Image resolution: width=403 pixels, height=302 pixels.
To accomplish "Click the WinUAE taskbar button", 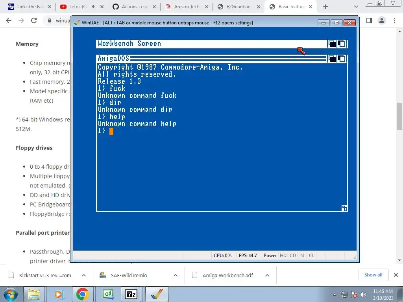I will tap(157, 294).
